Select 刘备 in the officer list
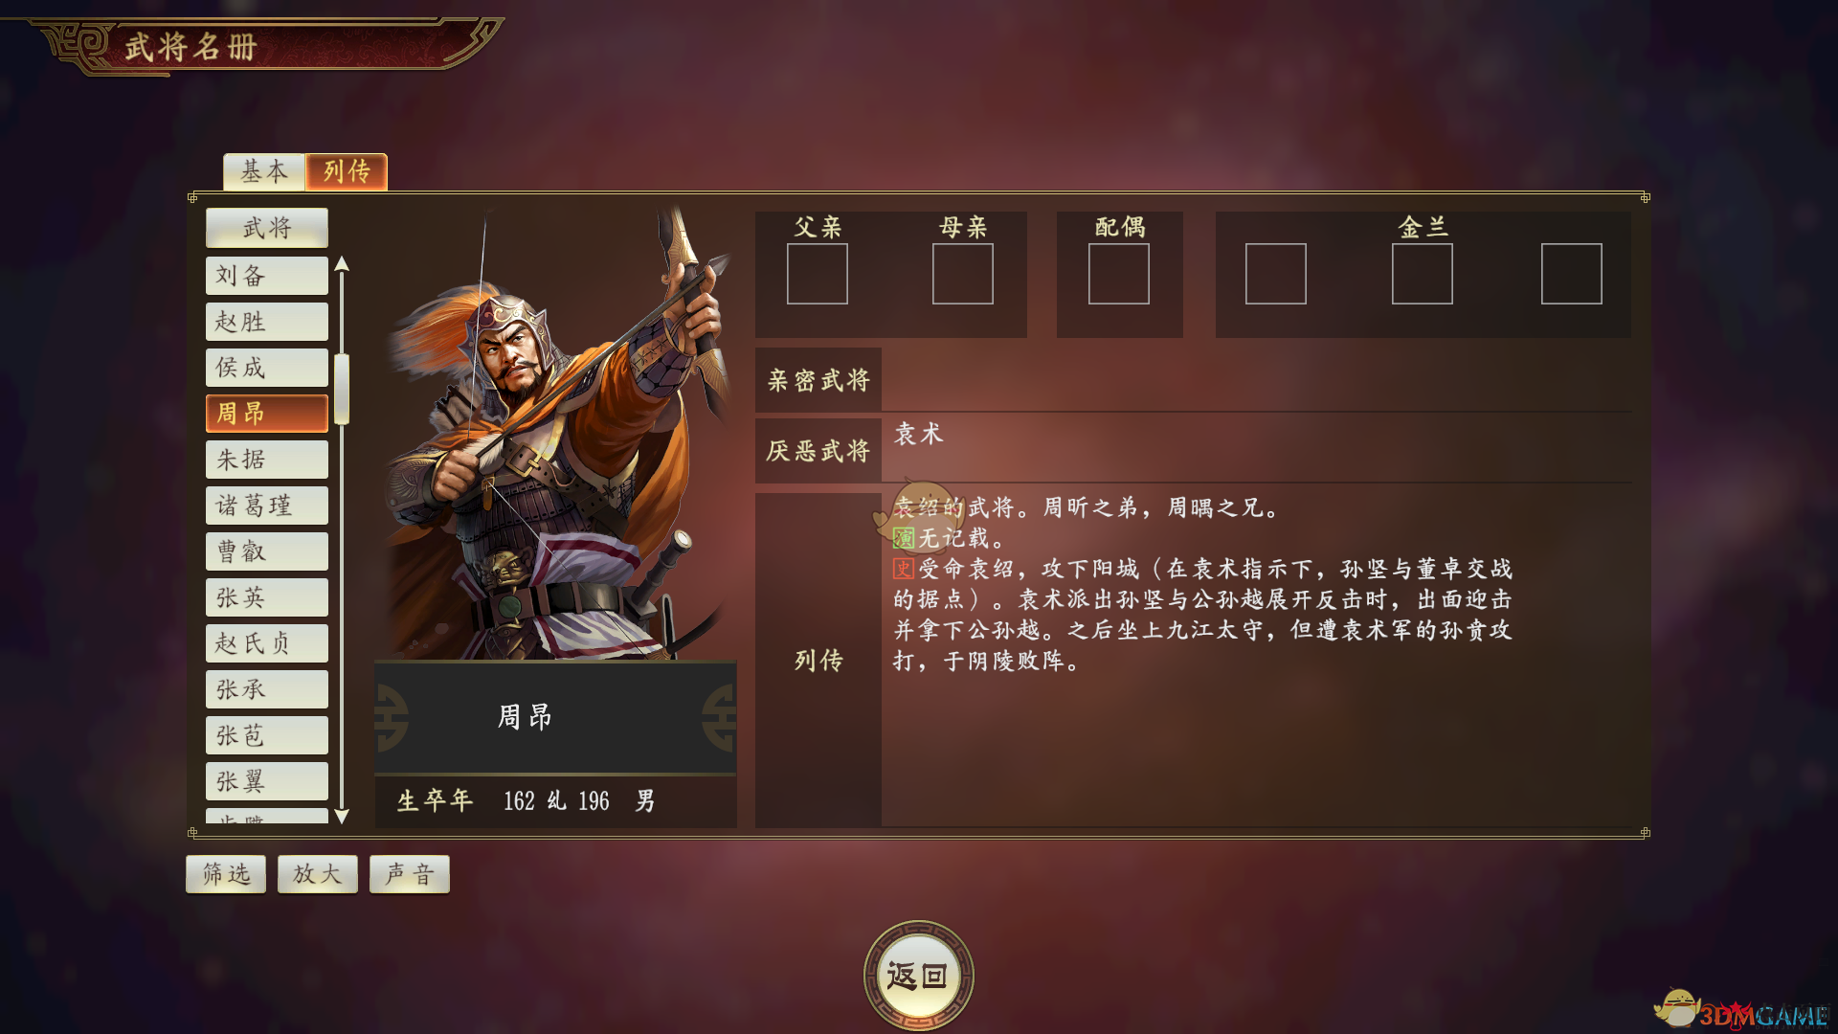Screen dimensions: 1838x1034 (x=267, y=276)
